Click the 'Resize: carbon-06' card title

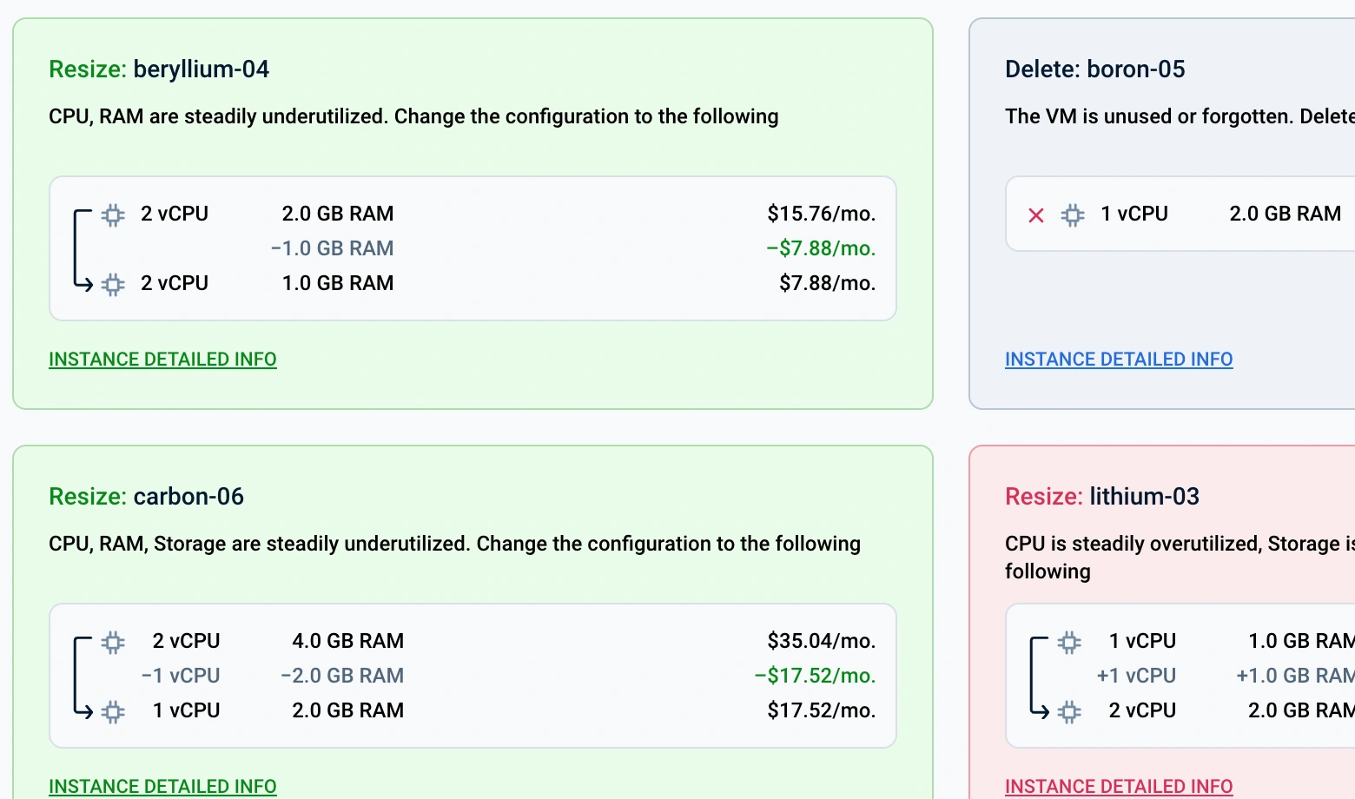pyautogui.click(x=146, y=497)
